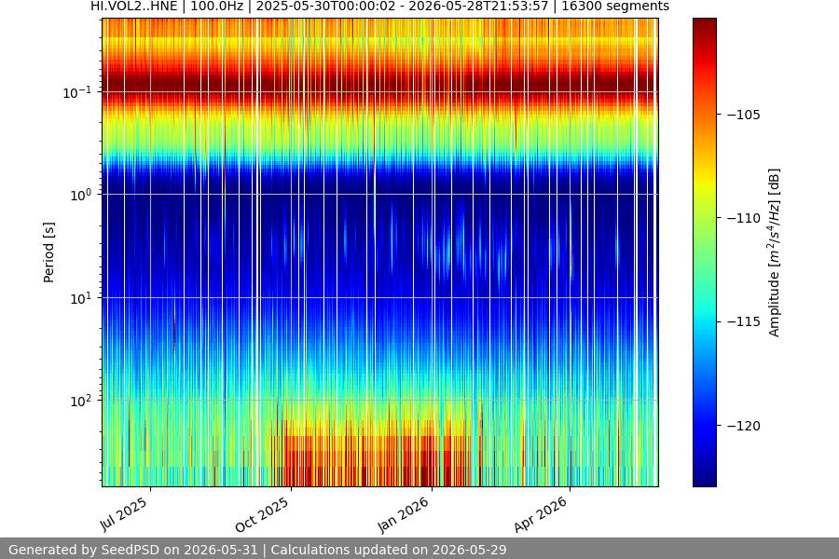Click the -120 colorbar tick label
This screenshot has height=559, width=839.
744,425
